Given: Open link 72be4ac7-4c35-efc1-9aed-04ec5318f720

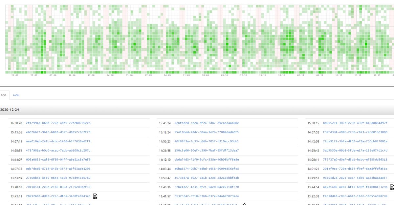Looking at the screenshot, I should point(207,187).
